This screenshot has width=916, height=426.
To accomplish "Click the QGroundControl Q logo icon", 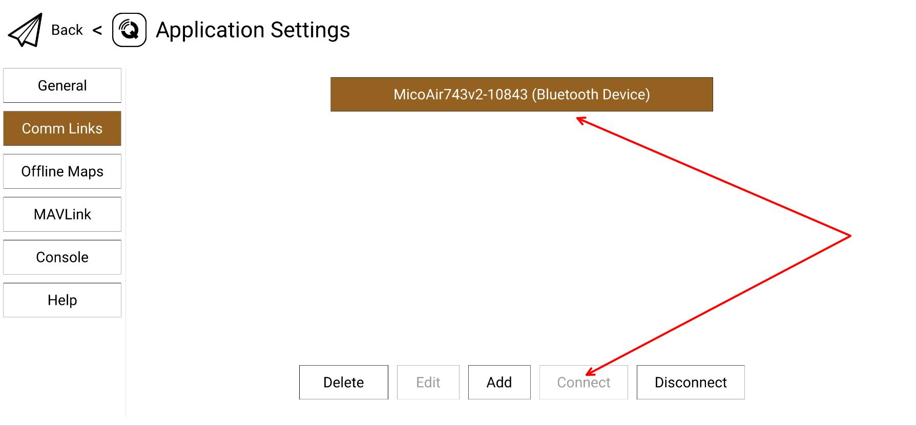I will [129, 30].
